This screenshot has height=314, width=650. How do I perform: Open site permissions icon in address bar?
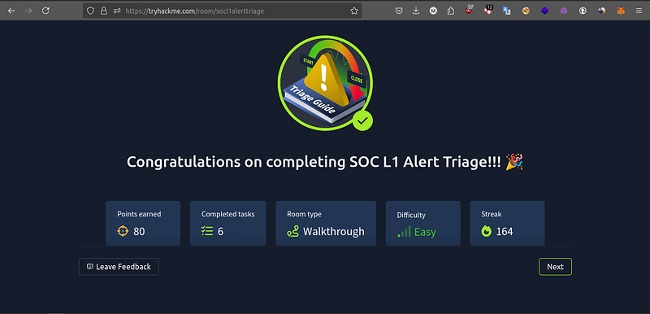coord(117,11)
